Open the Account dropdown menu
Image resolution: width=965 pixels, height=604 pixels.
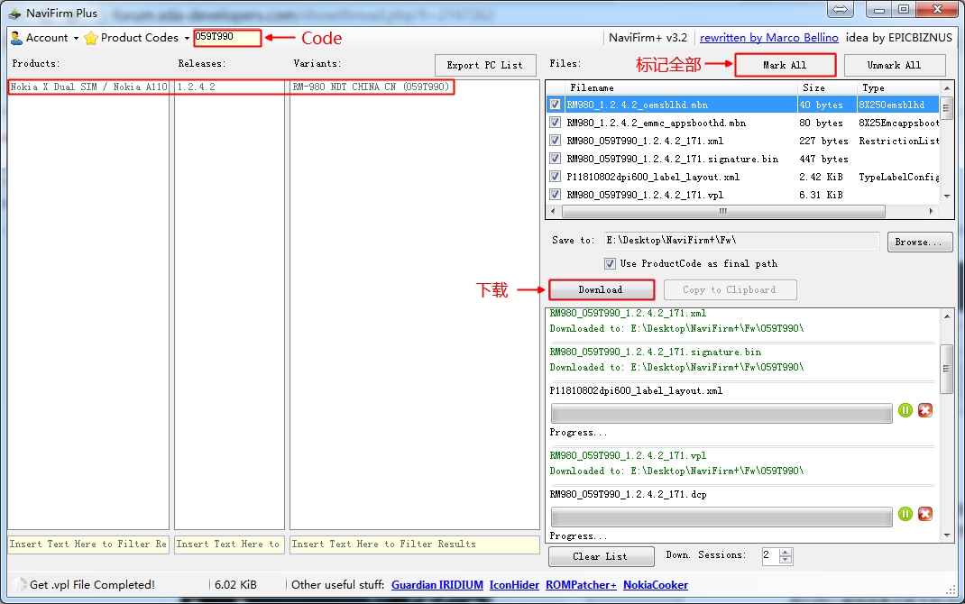point(76,38)
